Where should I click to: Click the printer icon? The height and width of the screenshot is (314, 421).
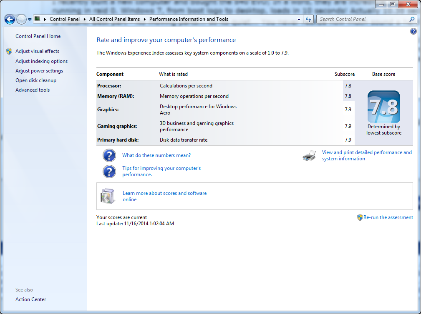309,156
